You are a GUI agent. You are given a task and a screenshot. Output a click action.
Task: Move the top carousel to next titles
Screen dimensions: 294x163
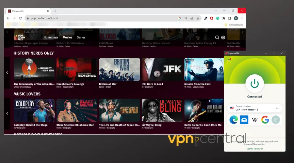point(243,32)
